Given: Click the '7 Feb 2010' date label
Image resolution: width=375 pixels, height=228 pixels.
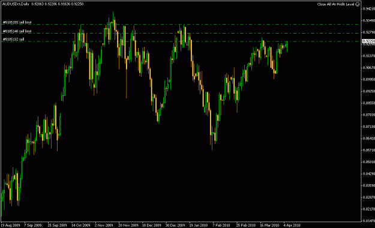Looking at the screenshot, I should pyautogui.click(x=221, y=226).
